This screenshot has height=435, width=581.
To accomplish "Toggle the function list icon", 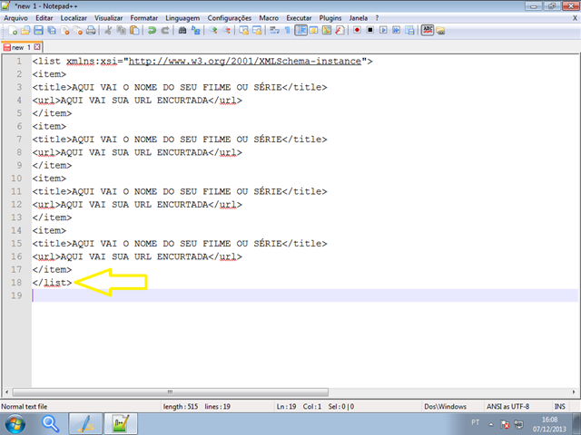I will coord(340,30).
